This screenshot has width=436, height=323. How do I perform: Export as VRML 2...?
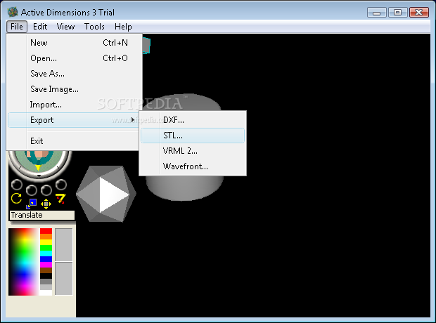coord(193,151)
